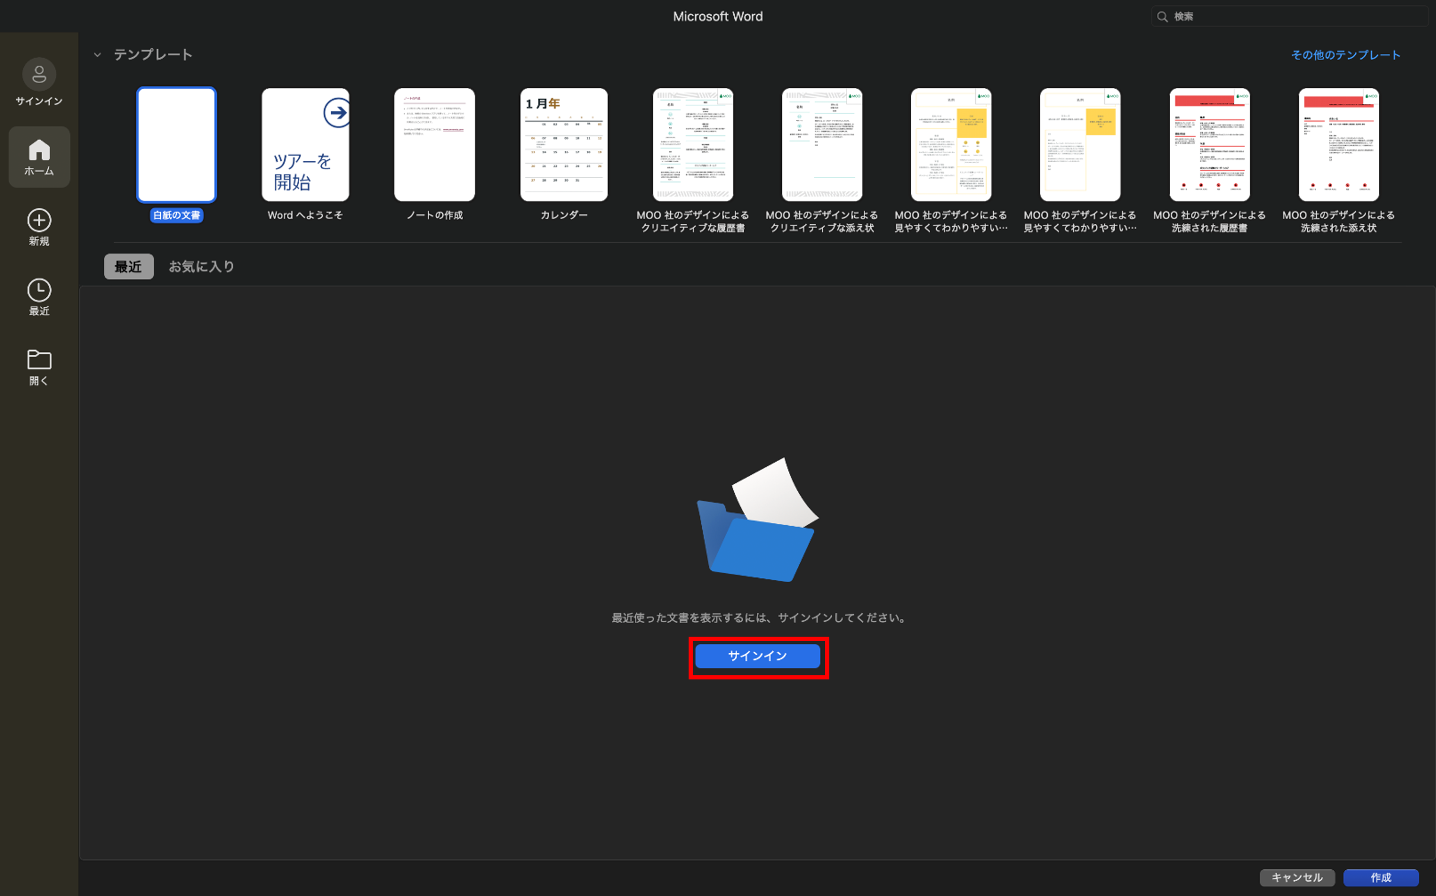1436x896 pixels.
Task: Click the large blue folder illustration
Action: tap(757, 520)
